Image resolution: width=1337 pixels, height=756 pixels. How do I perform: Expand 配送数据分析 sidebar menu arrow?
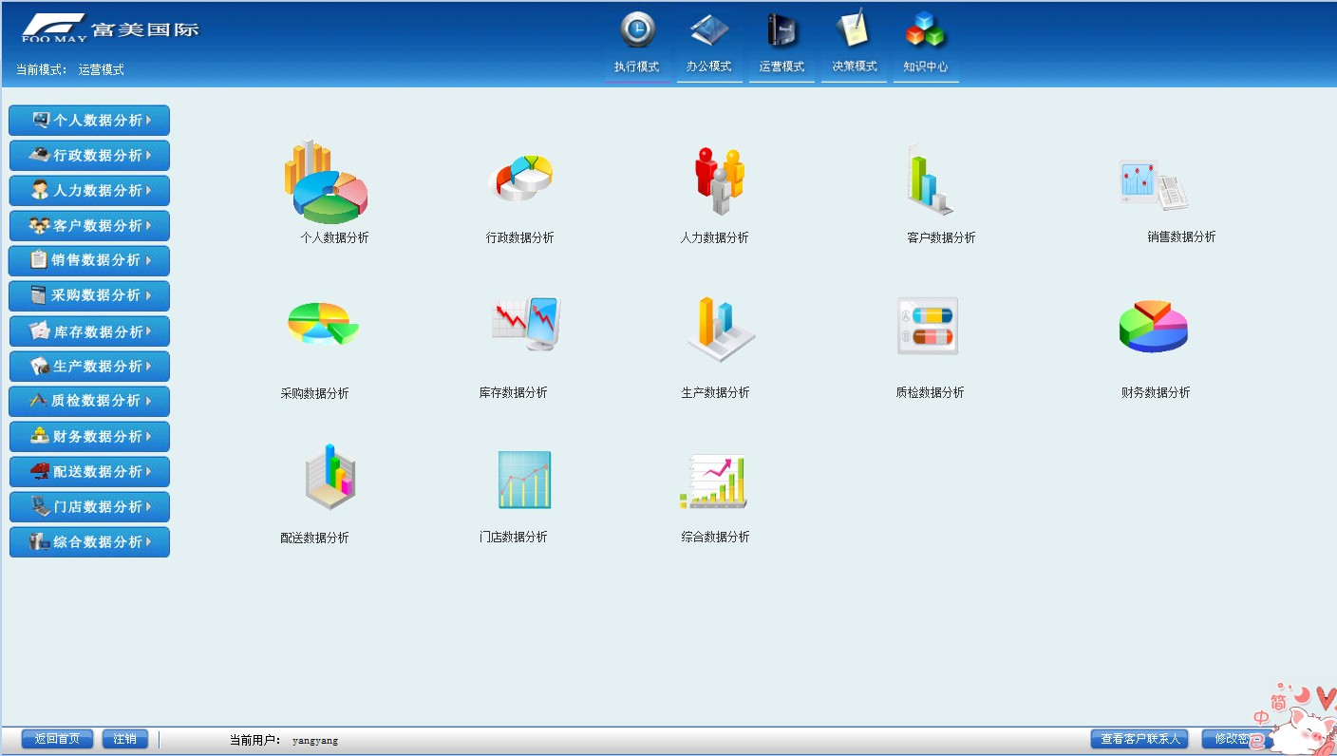148,472
